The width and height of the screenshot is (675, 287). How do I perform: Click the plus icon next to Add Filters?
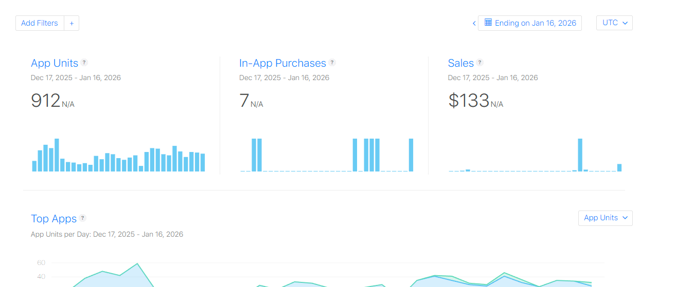72,23
